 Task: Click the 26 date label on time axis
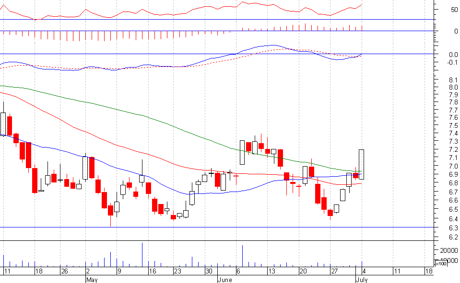click(64, 272)
